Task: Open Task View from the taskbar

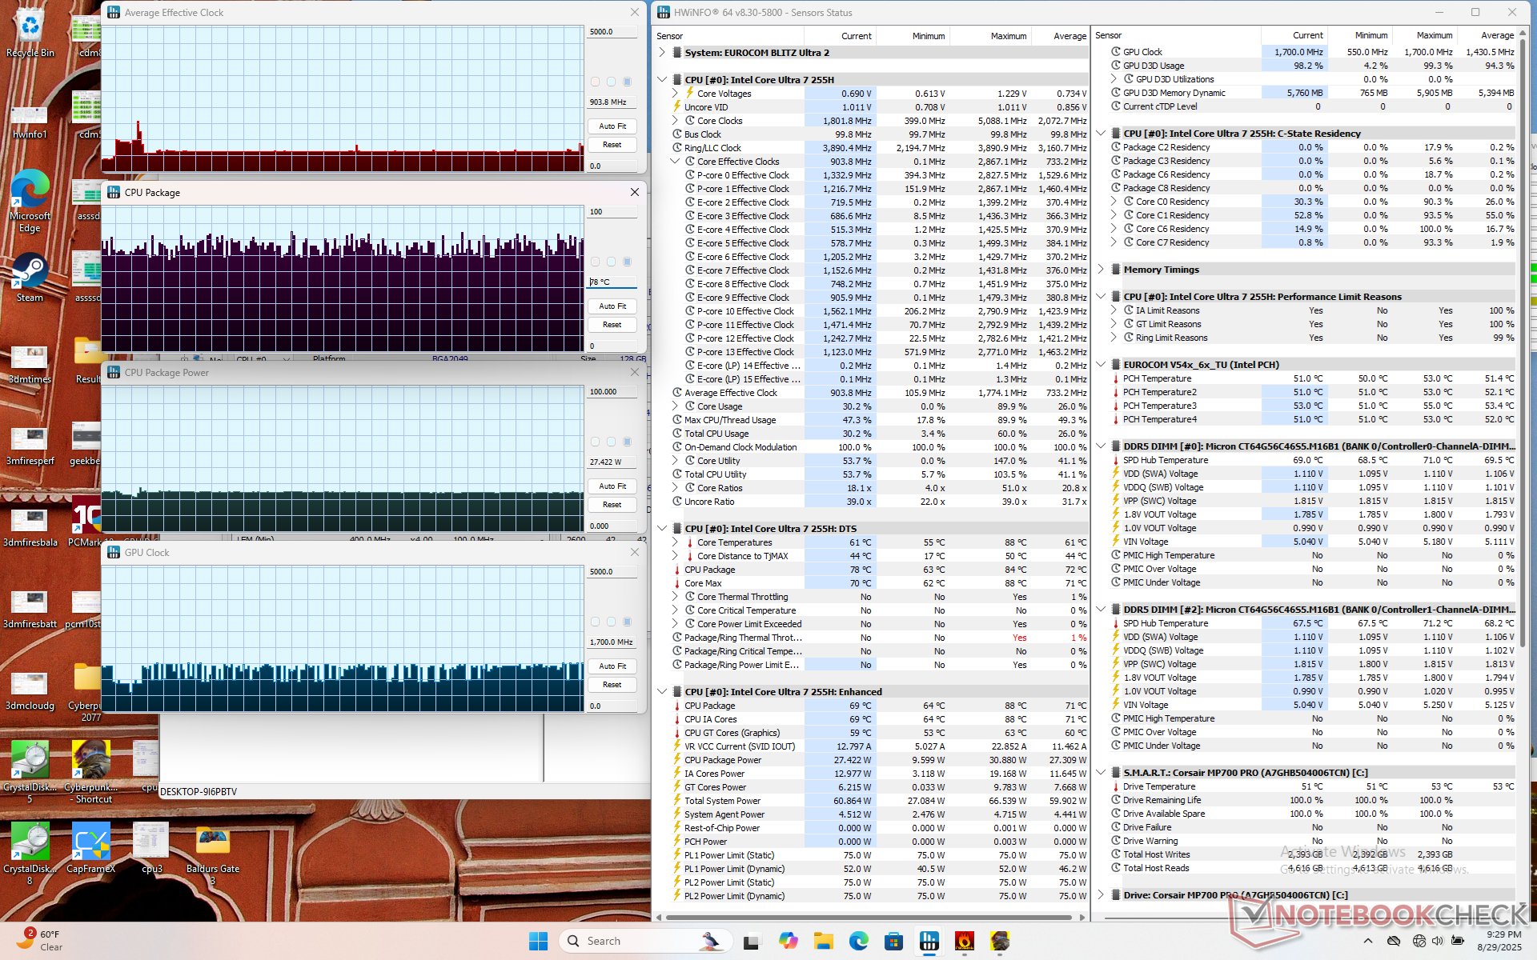Action: pos(751,941)
